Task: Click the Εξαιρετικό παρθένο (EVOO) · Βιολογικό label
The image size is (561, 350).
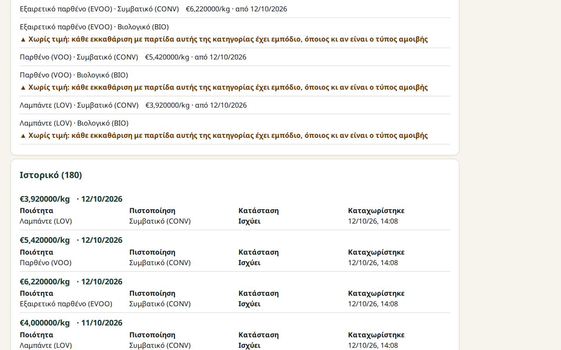Action: pyautogui.click(x=94, y=27)
